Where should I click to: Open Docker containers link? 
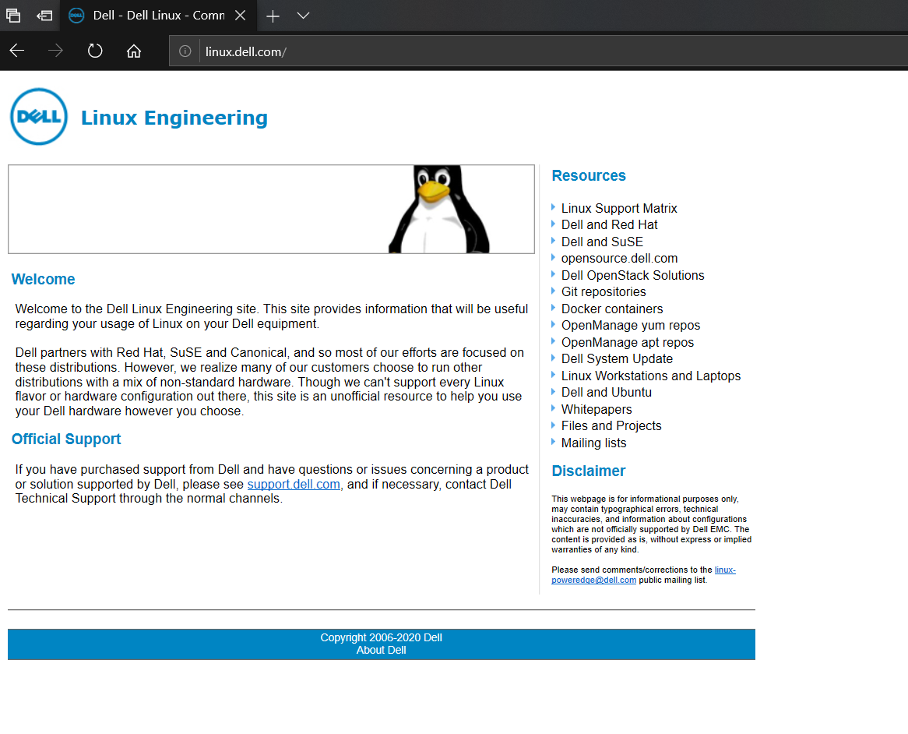[x=612, y=309]
